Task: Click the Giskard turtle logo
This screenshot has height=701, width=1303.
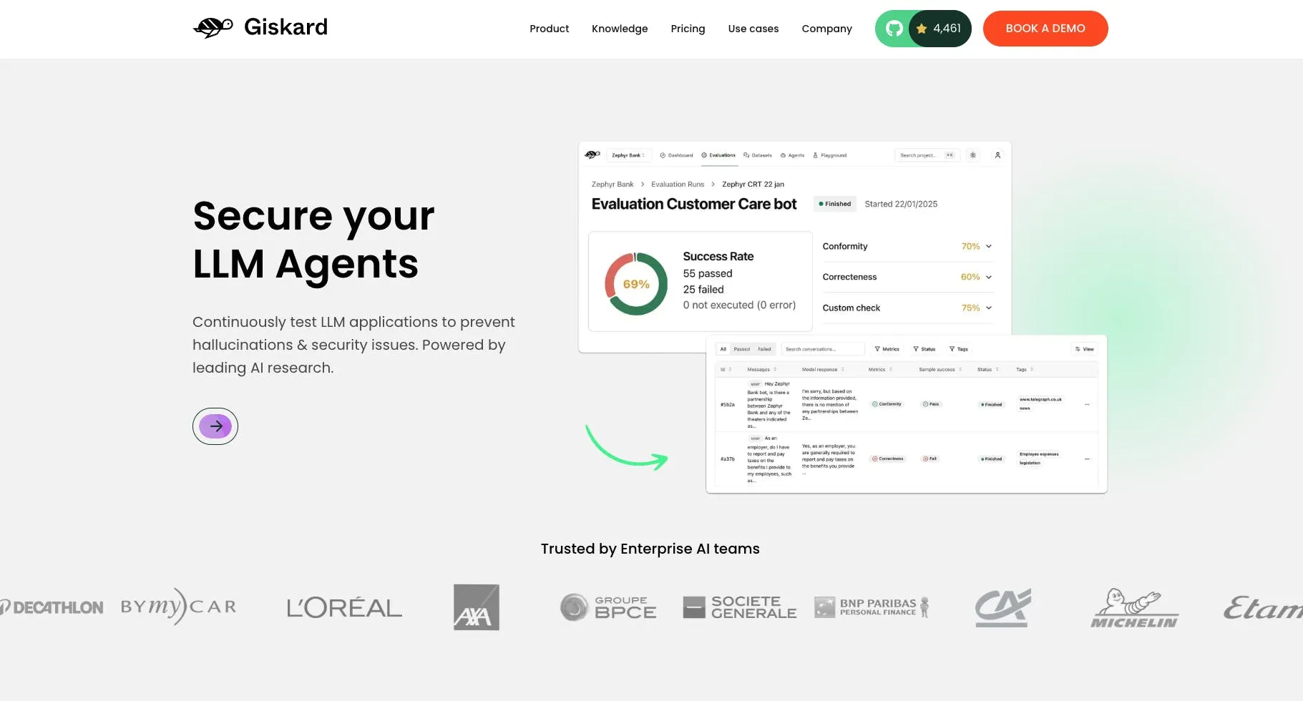Action: 213,27
